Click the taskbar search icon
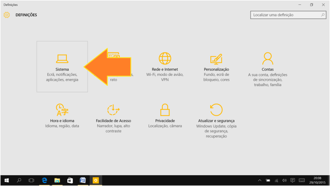The width and height of the screenshot is (330, 186). coord(19,180)
